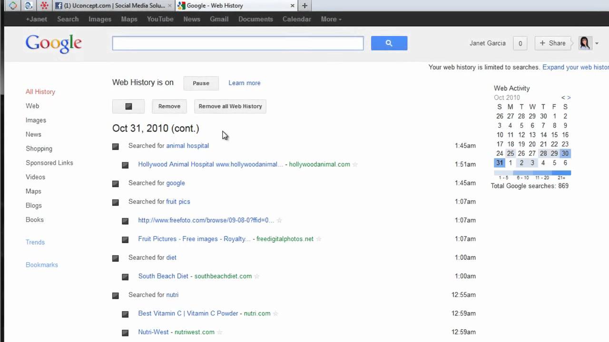Pause Web History
Screen dimensions: 609x342
click(201, 83)
